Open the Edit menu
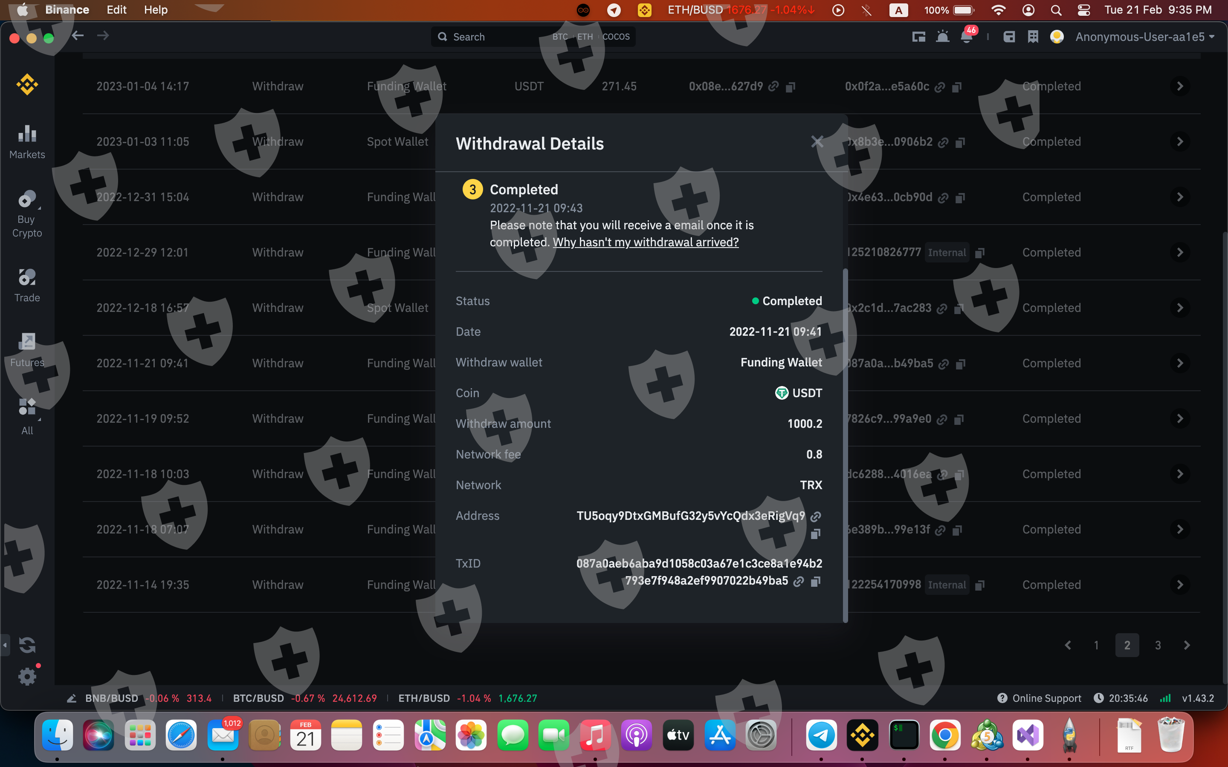1228x767 pixels. [116, 10]
